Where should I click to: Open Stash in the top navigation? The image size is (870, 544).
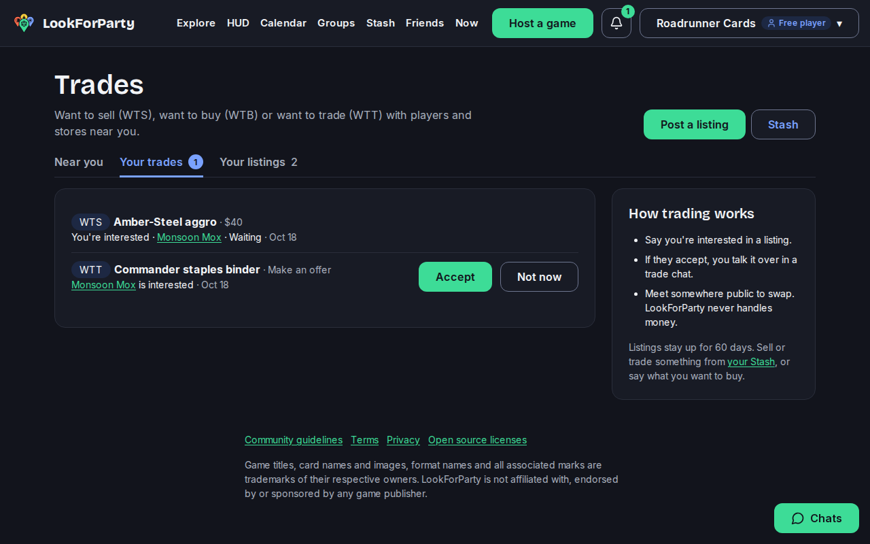tap(381, 23)
